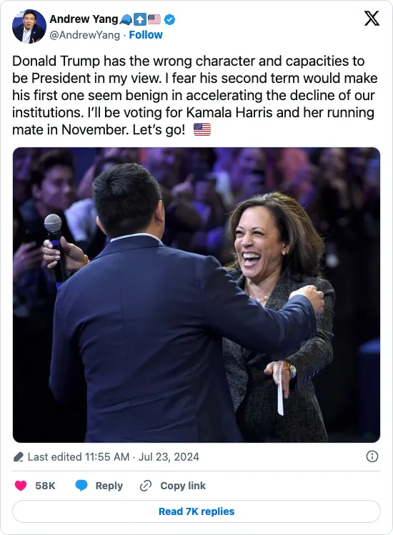Click the 58K likes count
The height and width of the screenshot is (535, 393).
tap(45, 486)
